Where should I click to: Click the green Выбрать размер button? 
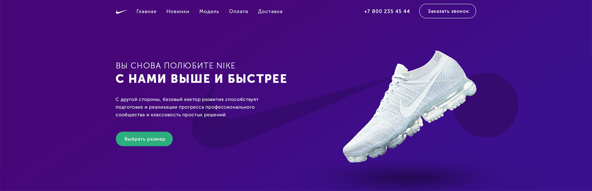coord(144,139)
